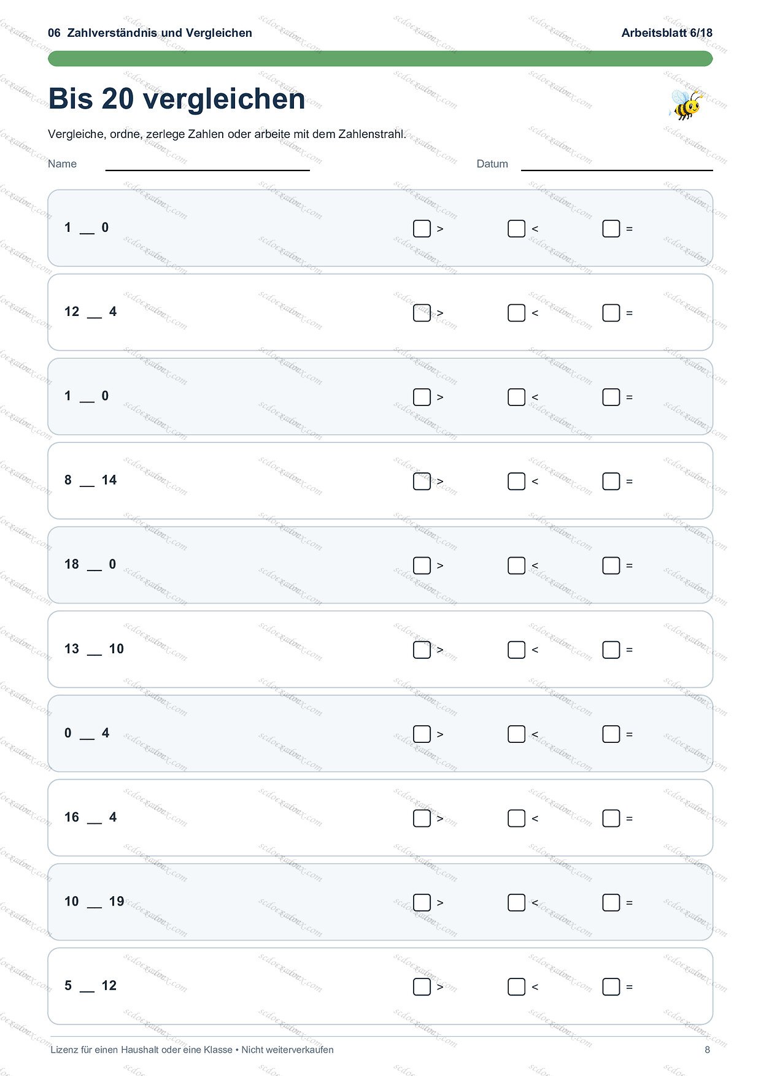Mark the less-than box for 10 __ 19
This screenshot has height=1076, width=761.
point(516,902)
